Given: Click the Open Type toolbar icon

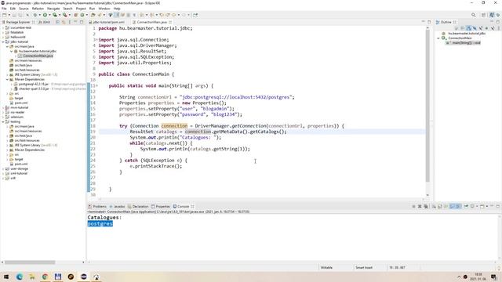Looking at the screenshot, I should pyautogui.click(x=93, y=15).
